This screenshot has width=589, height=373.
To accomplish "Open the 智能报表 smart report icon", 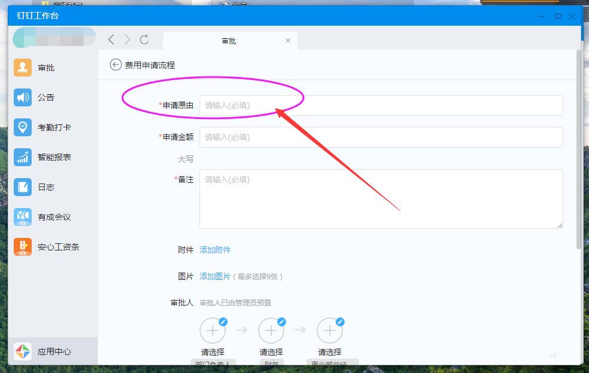I will point(23,157).
